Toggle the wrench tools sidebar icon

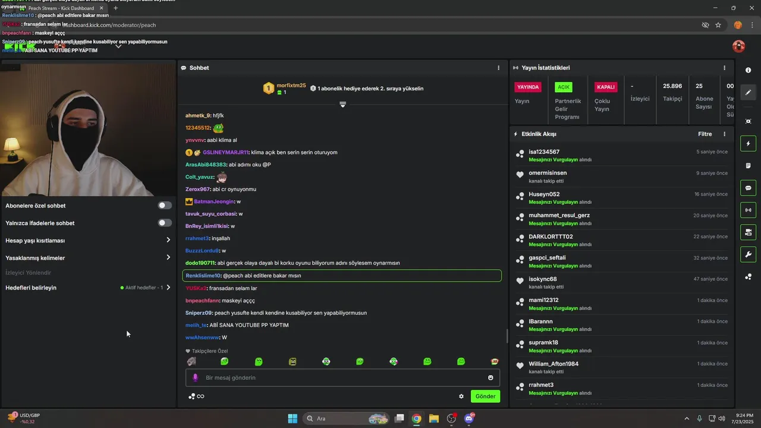pos(748,254)
